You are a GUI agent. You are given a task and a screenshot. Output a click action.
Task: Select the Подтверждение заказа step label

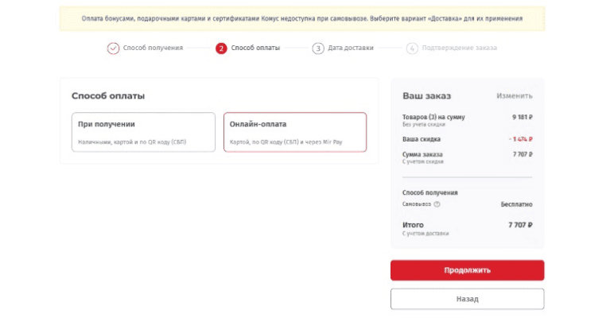tap(461, 48)
